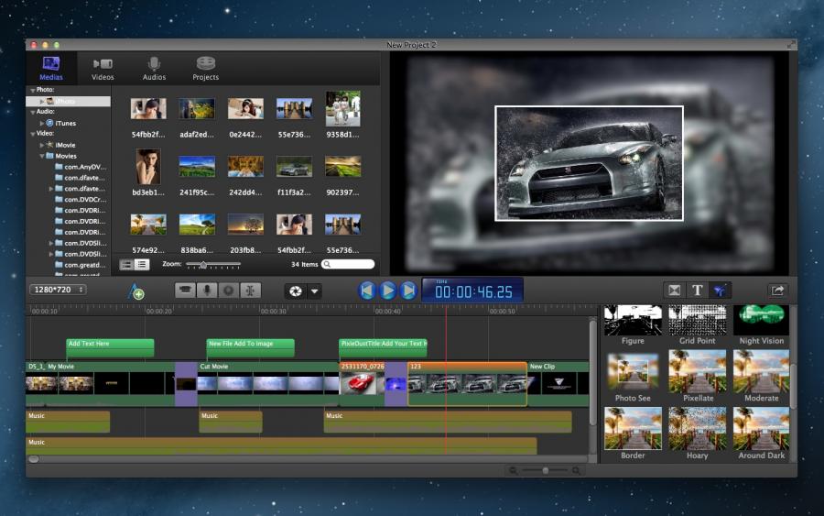The image size is (824, 516).
Task: Adjust the timeline zoom slider
Action: [x=545, y=470]
